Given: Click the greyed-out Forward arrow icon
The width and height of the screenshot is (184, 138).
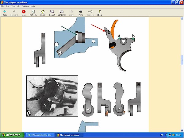Looking at the screenshot, I should 14,12.
